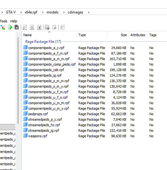Click the blue icon of streamedpeds_hc.rpf

tap(25, 124)
